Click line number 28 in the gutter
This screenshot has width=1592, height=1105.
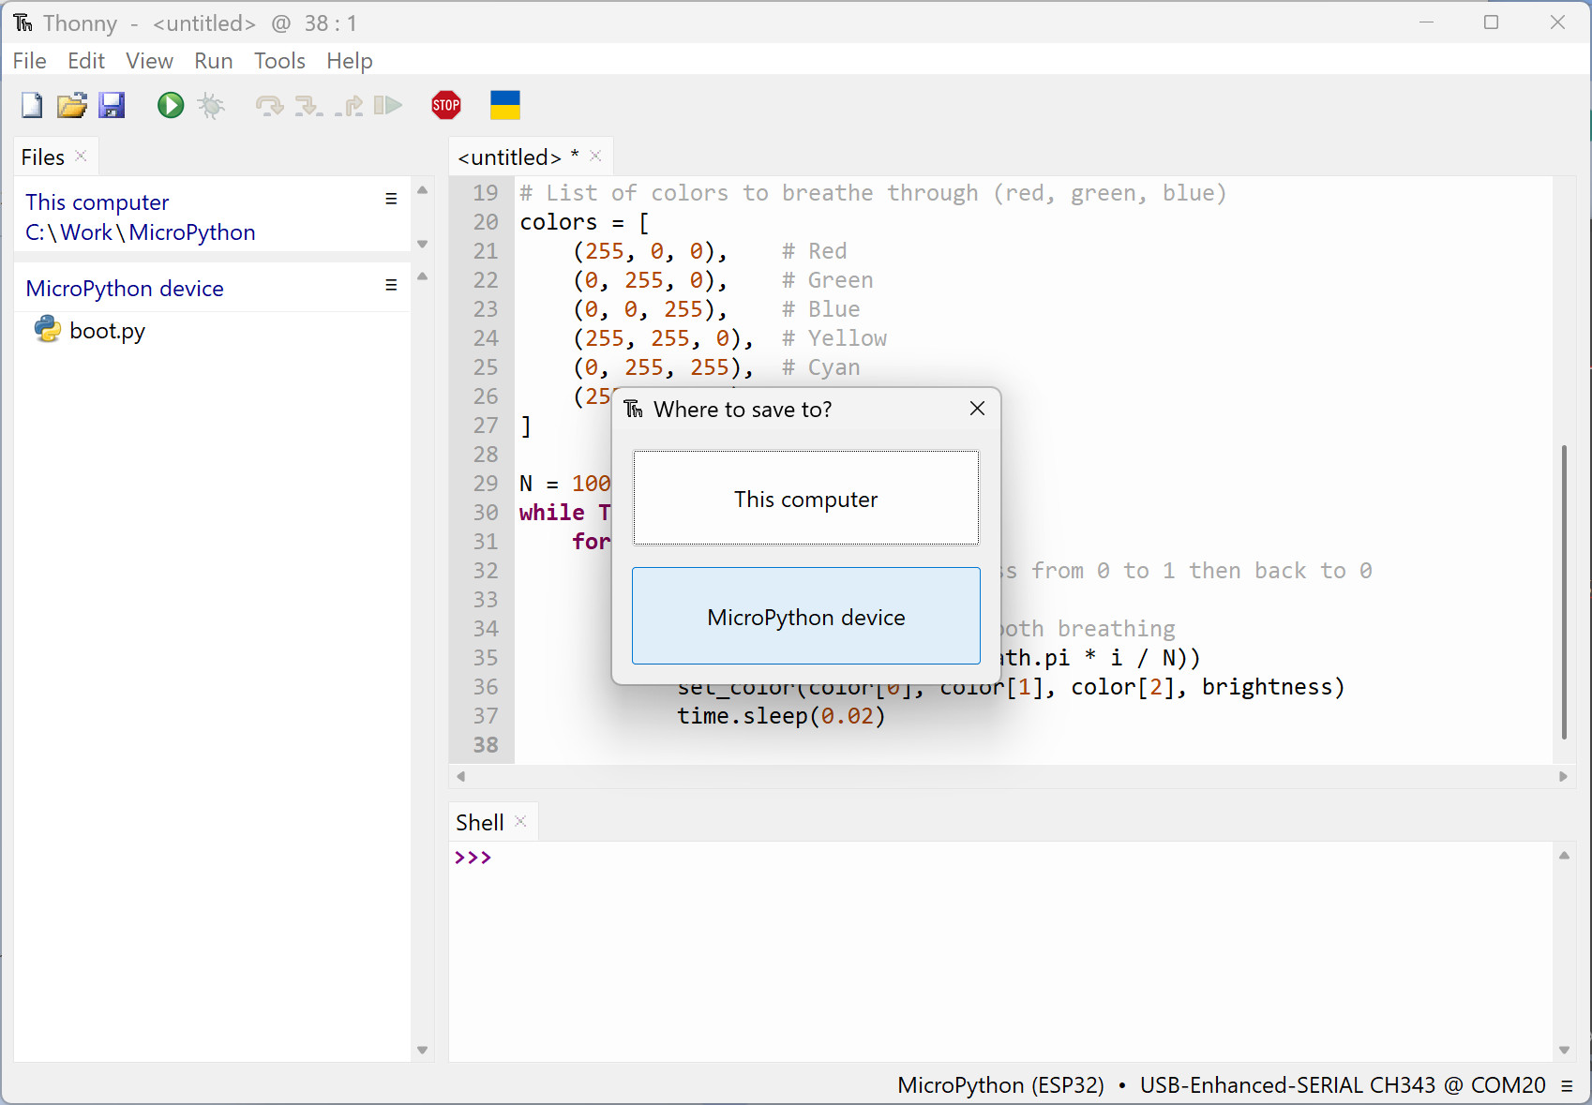tap(486, 455)
